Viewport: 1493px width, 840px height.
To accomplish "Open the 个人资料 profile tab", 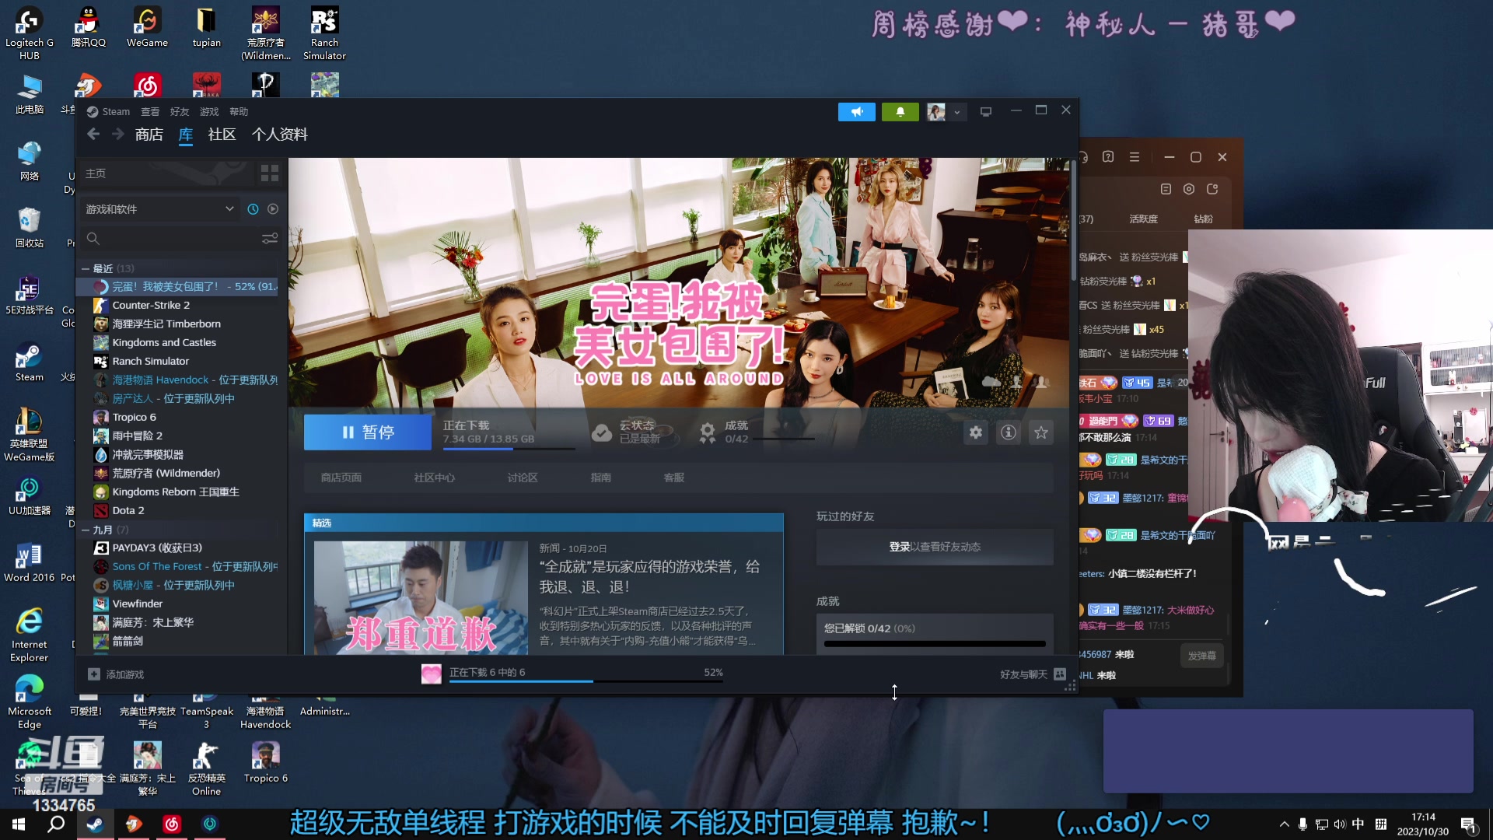I will coord(280,135).
